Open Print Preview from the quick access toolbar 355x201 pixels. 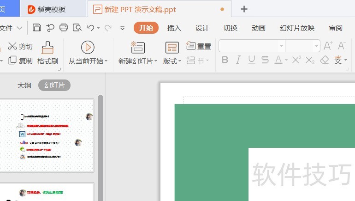[x=77, y=28]
